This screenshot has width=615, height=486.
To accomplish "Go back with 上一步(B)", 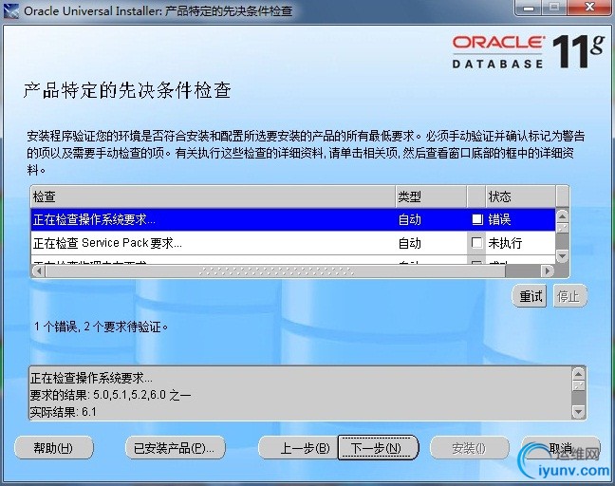I will click(x=298, y=448).
